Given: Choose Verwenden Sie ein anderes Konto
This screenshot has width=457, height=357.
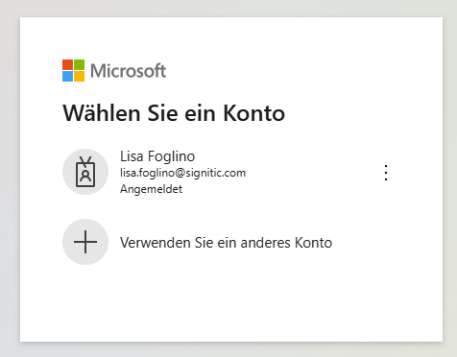Looking at the screenshot, I should click(226, 243).
